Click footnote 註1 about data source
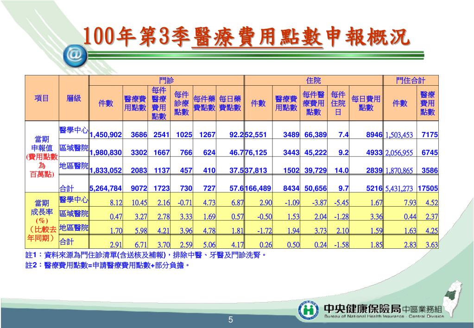This screenshot has width=474, height=328. pyautogui.click(x=145, y=255)
